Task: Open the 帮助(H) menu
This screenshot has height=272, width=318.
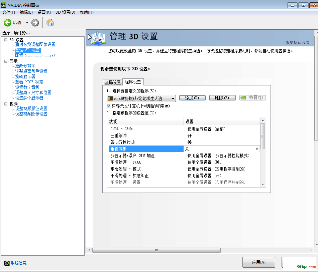Action: 87,12
